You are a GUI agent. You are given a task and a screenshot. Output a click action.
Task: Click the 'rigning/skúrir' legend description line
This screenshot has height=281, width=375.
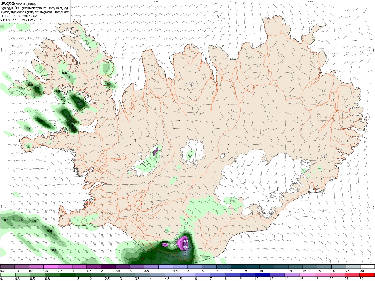35,8
